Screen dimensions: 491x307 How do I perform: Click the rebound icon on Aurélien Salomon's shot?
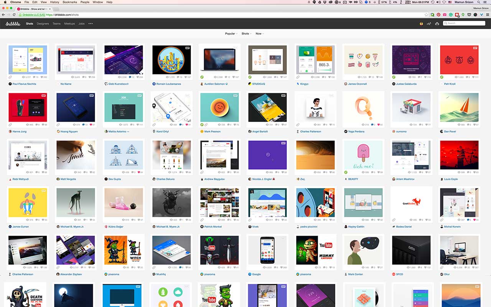coord(202,77)
